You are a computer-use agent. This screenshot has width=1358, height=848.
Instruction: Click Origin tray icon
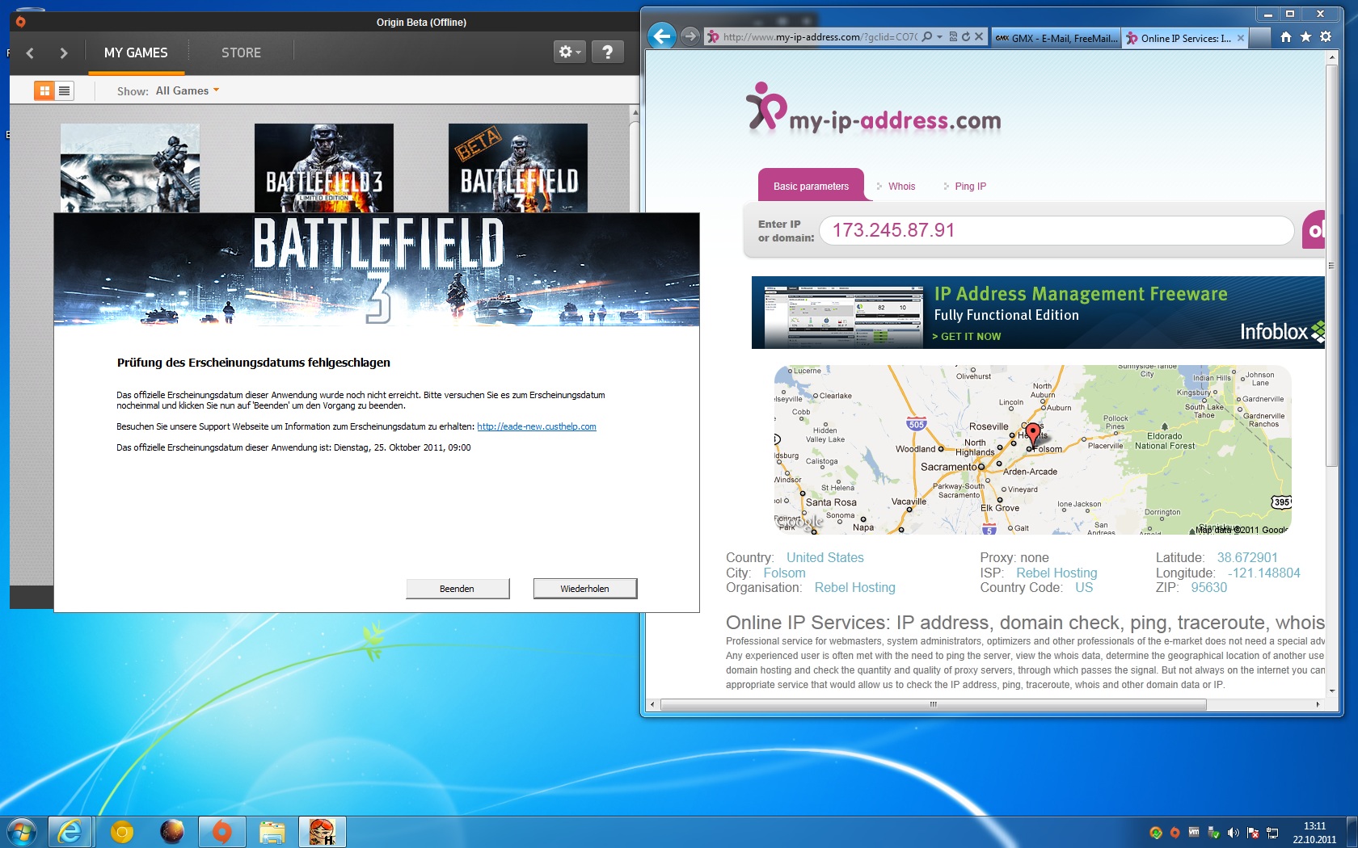(x=1175, y=833)
